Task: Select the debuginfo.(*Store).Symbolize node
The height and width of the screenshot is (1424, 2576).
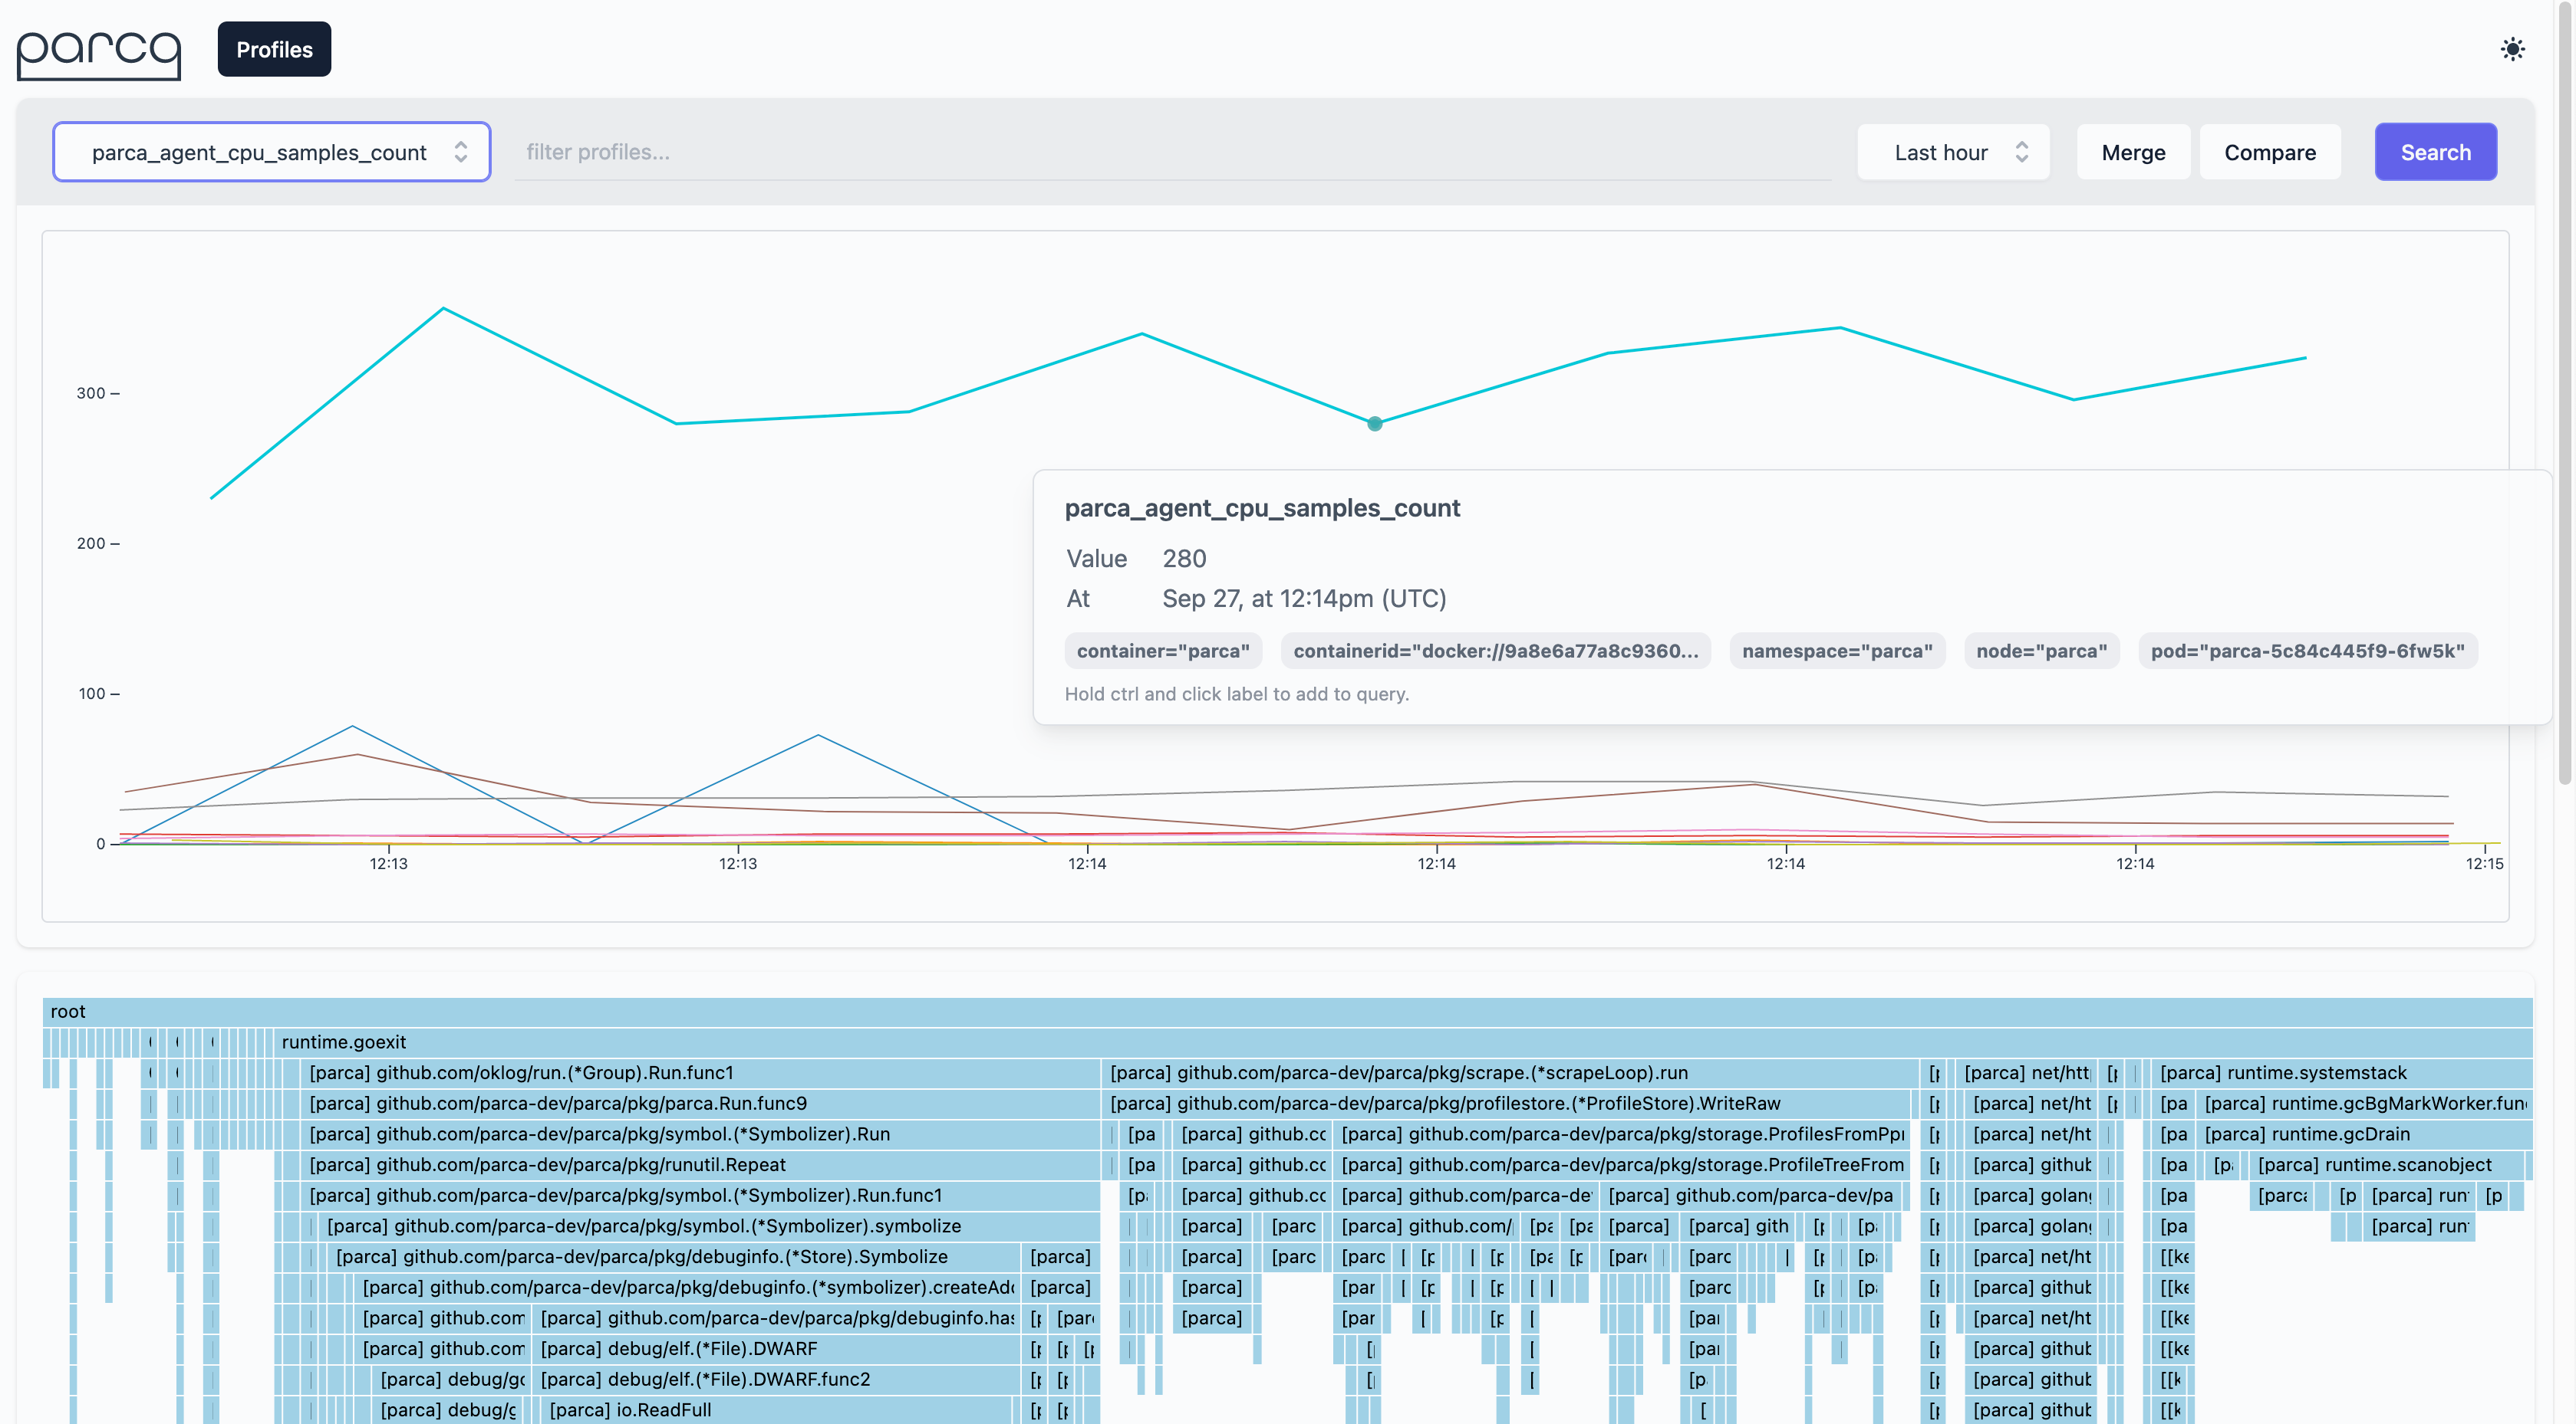Action: click(673, 1256)
